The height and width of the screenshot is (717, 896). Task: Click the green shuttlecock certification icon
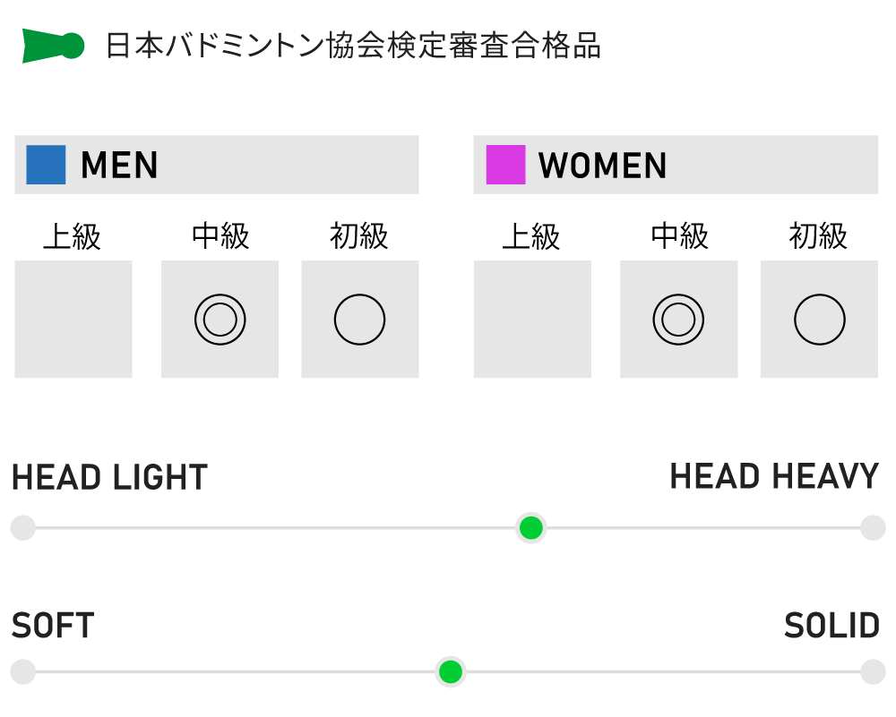[53, 46]
